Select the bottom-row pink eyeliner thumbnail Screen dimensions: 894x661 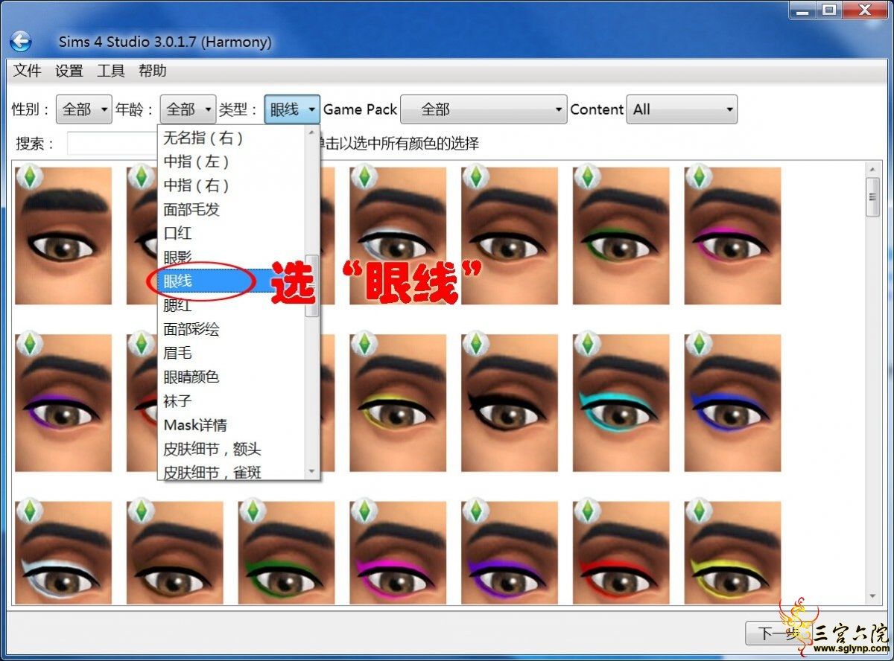(x=398, y=552)
